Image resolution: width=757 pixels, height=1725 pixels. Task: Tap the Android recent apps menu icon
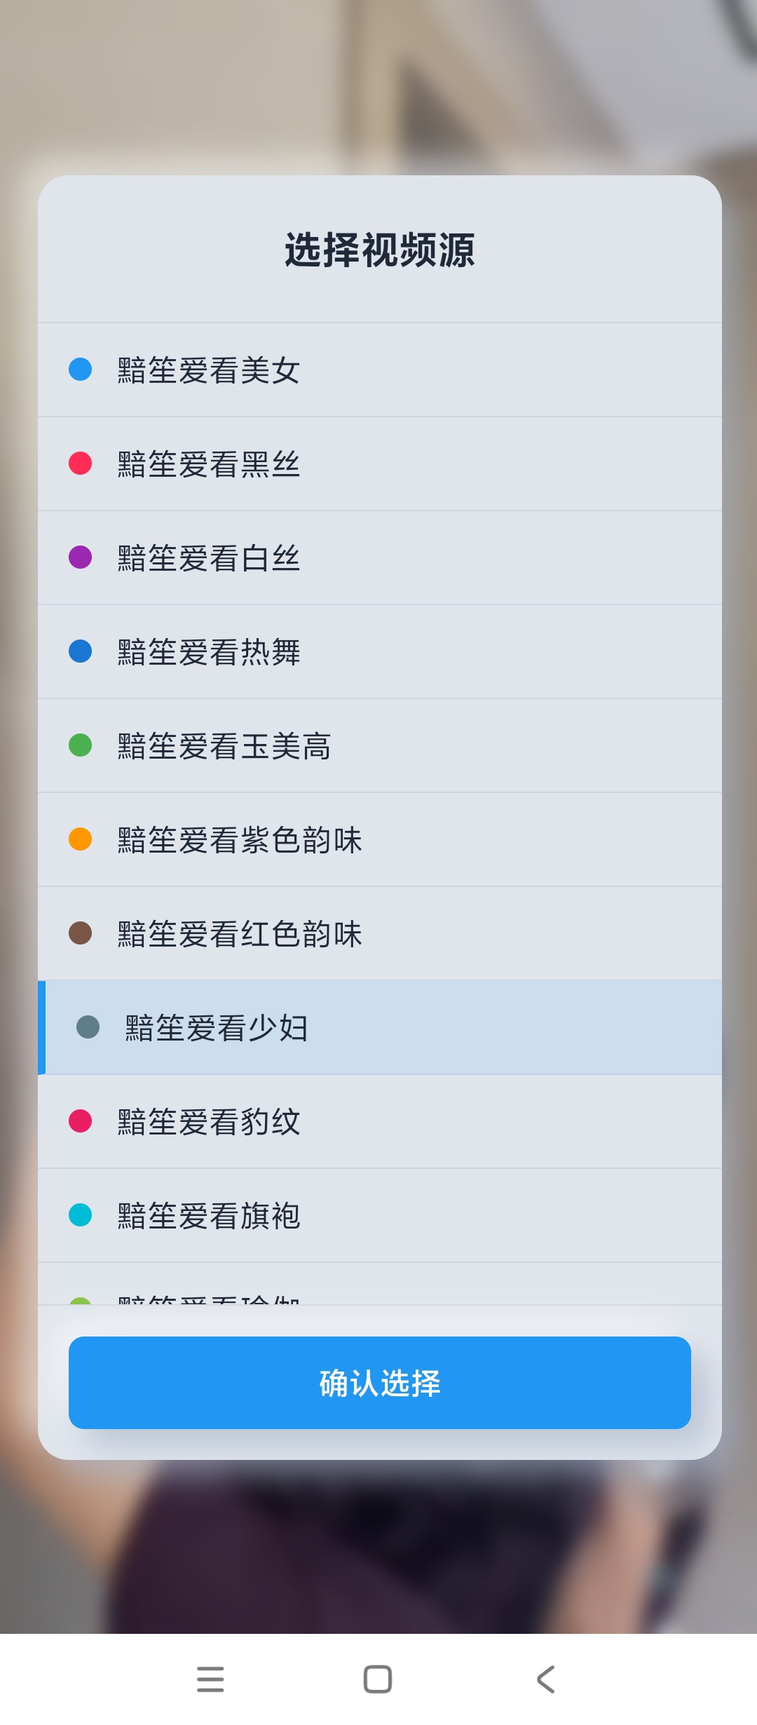click(210, 1679)
